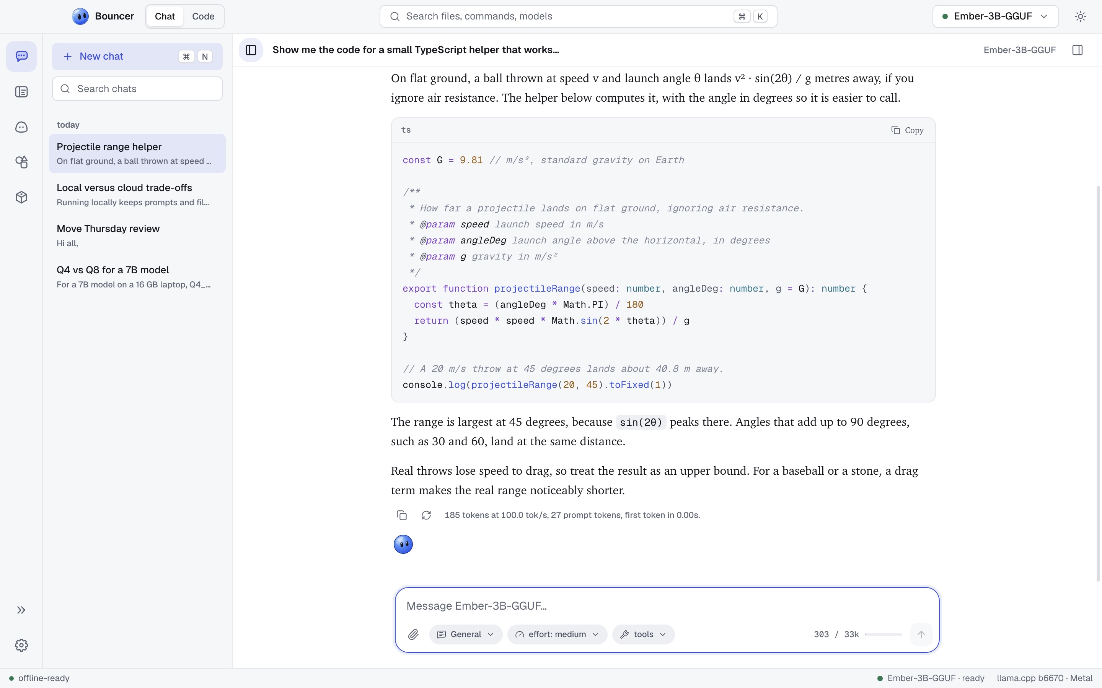Screen dimensions: 1102x688
Task: Open Move Thursday review chat
Action: point(137,235)
